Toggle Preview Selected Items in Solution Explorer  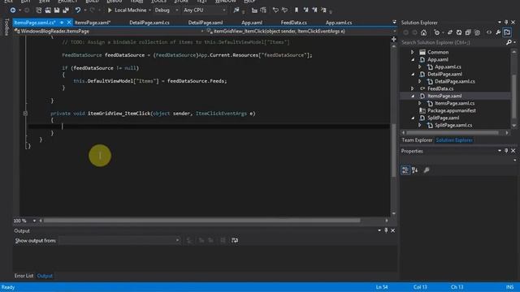pyautogui.click(x=507, y=32)
